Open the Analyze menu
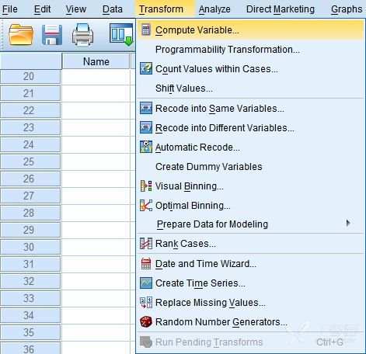The image size is (366, 354). (x=214, y=9)
